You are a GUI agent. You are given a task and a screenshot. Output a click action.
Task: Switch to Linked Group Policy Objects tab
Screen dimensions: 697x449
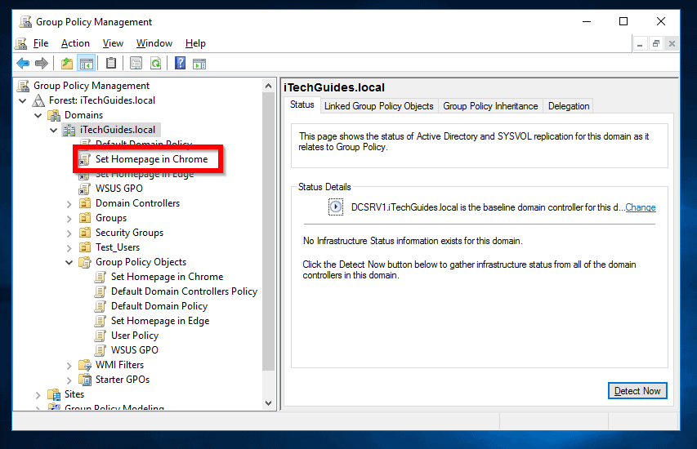pyautogui.click(x=378, y=106)
